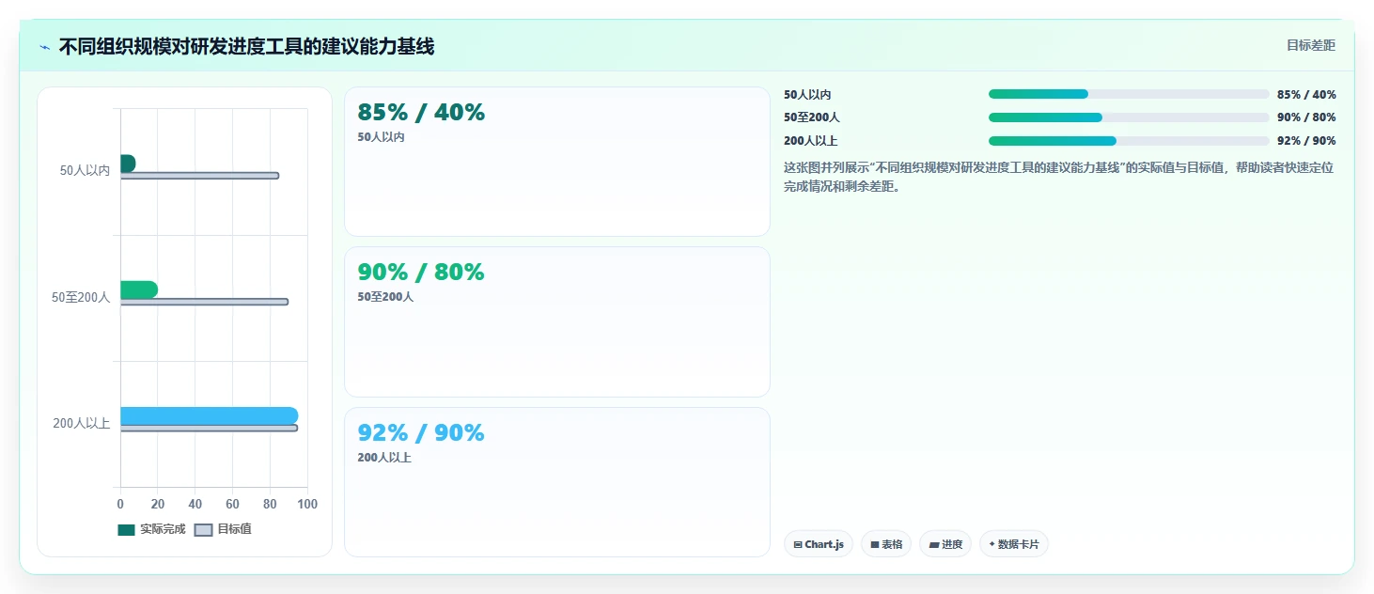The width and height of the screenshot is (1374, 594).
Task: Open the 85% / 40% data card
Action: [x=557, y=162]
